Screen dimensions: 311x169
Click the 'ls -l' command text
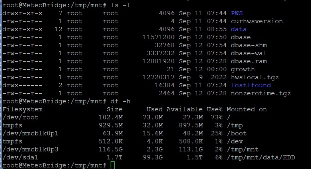point(120,5)
